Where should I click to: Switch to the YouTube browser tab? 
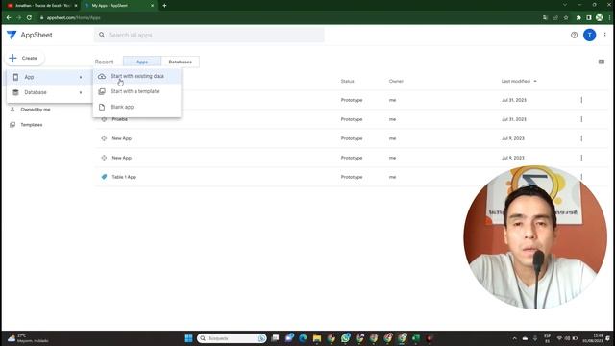tap(42, 6)
